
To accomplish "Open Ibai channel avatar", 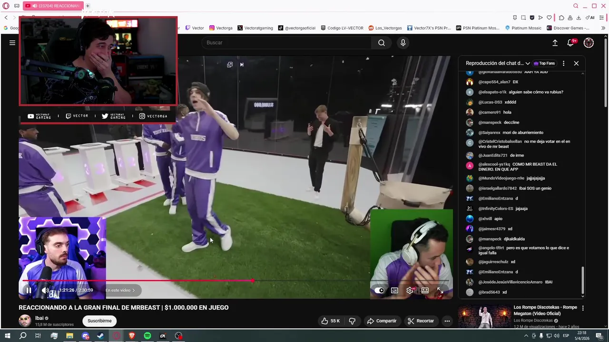I will [25, 321].
